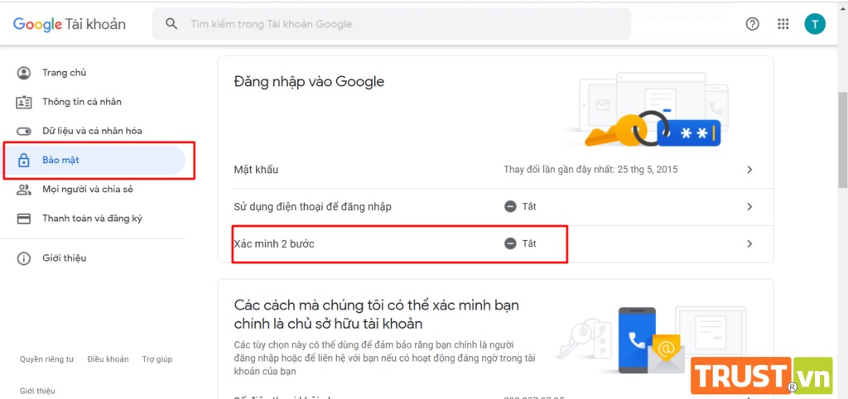This screenshot has height=399, width=848.
Task: Expand the Xác minh 2 bước chevron
Action: tap(749, 244)
